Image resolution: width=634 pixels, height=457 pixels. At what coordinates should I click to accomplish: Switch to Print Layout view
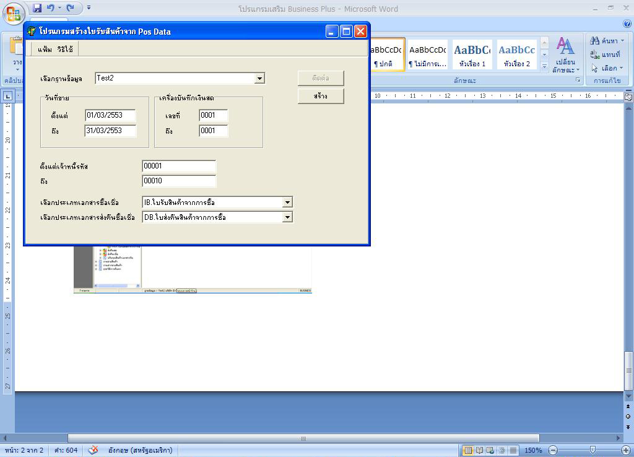point(468,450)
